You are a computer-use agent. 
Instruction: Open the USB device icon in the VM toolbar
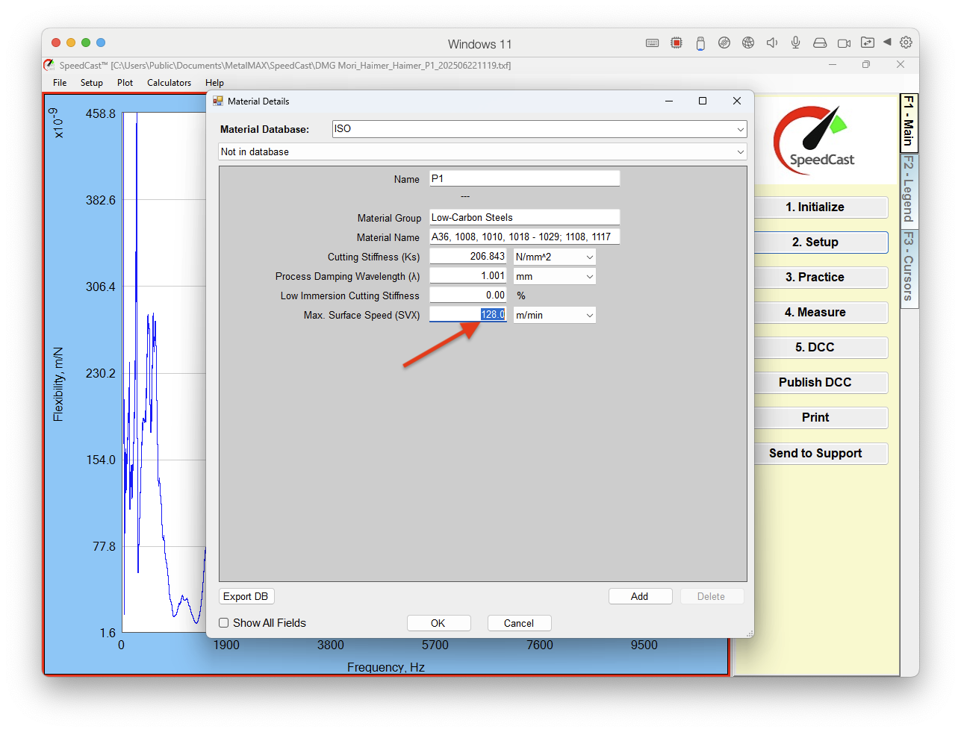700,43
